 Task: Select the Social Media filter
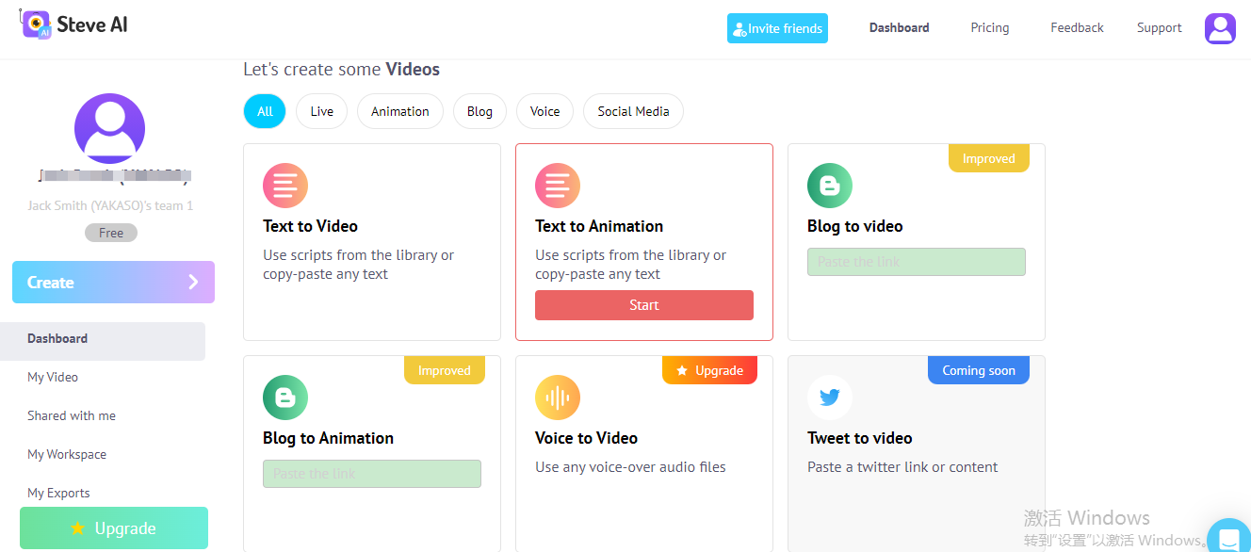[633, 111]
